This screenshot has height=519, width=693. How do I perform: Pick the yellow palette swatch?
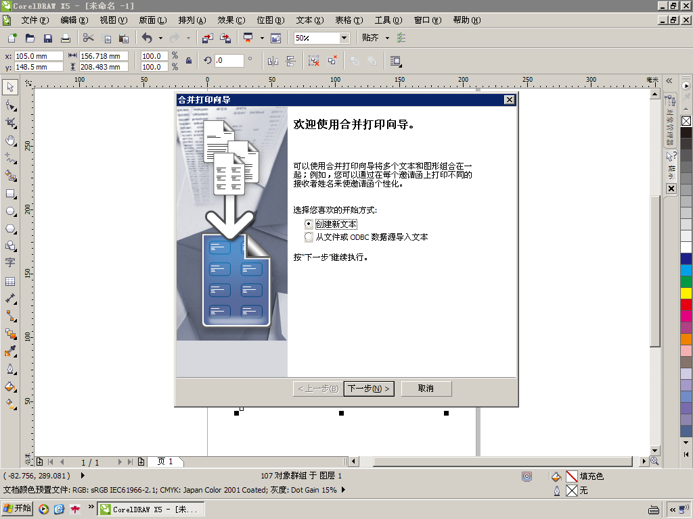click(x=686, y=293)
